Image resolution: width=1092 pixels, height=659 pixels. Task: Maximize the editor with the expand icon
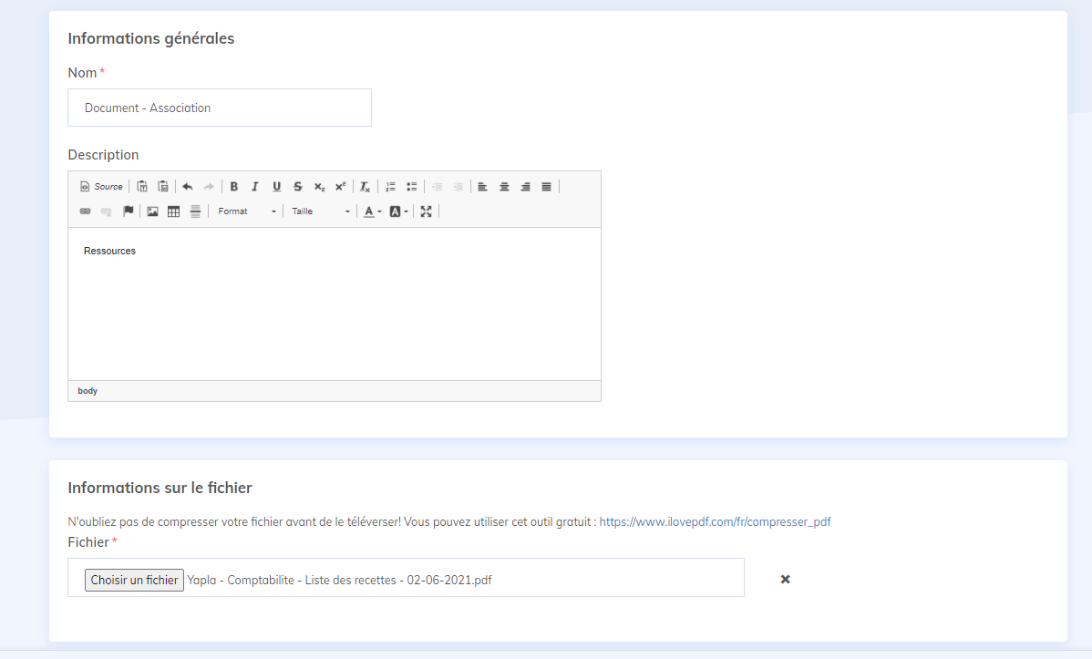point(427,211)
